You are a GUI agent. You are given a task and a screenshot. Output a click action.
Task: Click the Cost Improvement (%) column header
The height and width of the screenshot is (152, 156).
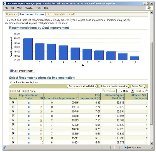[90, 97]
